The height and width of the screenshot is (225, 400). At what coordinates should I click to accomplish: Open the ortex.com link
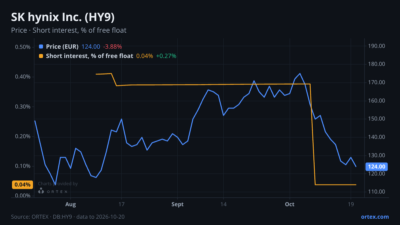point(375,217)
